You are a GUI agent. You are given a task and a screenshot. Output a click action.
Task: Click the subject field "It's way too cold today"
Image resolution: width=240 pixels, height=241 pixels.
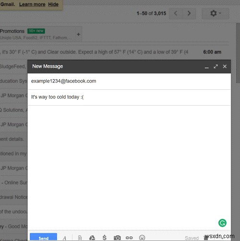[x=129, y=97]
